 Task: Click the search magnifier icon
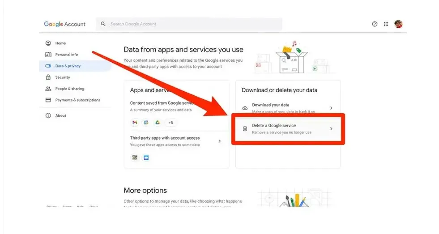pyautogui.click(x=103, y=24)
